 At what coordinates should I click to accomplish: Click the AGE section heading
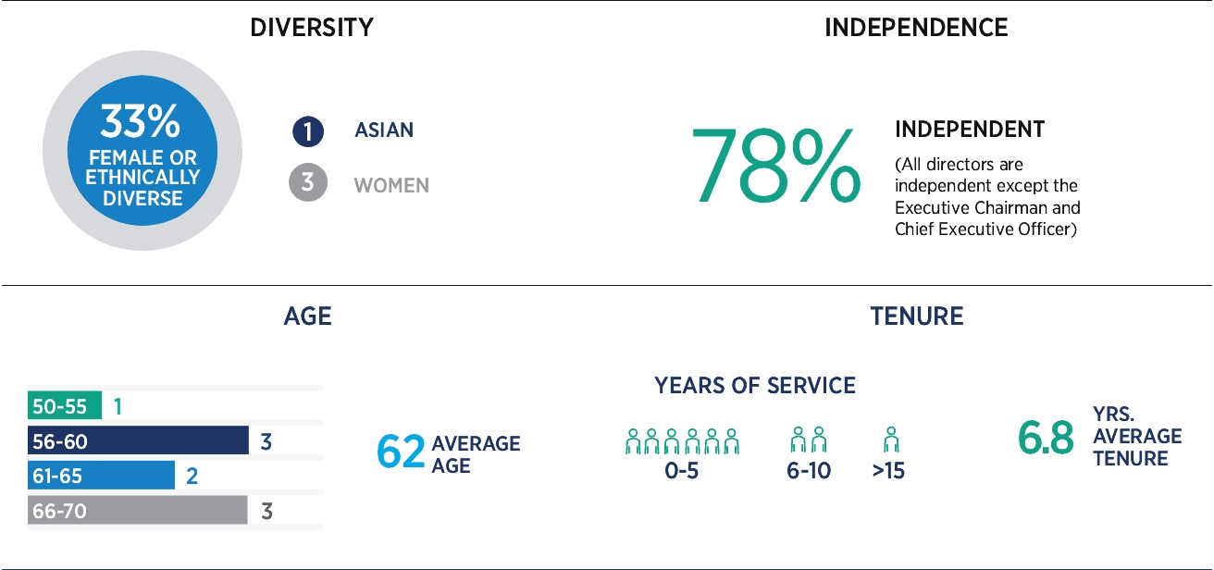307,316
